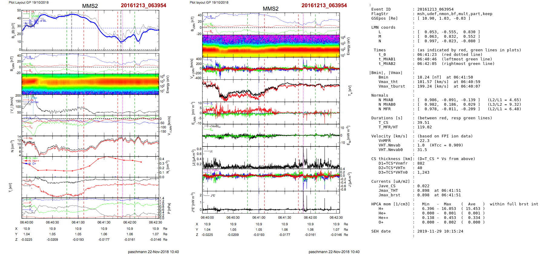
Task: Click the LMN coords heading
Action: pos(383,27)
